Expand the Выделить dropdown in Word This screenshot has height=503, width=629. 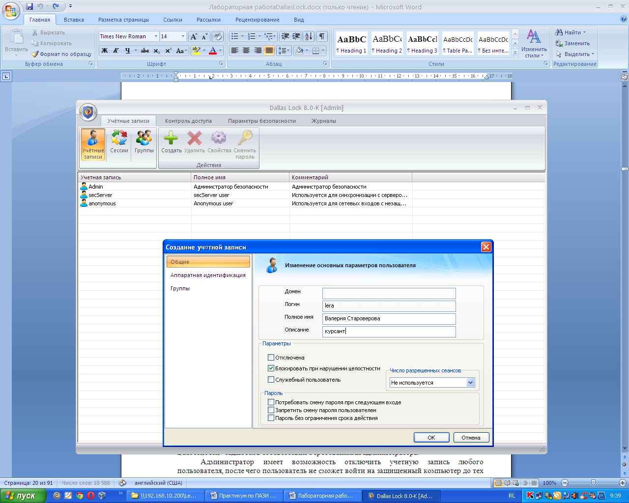click(x=593, y=54)
